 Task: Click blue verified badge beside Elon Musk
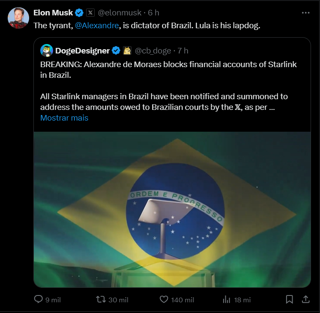pos(80,13)
